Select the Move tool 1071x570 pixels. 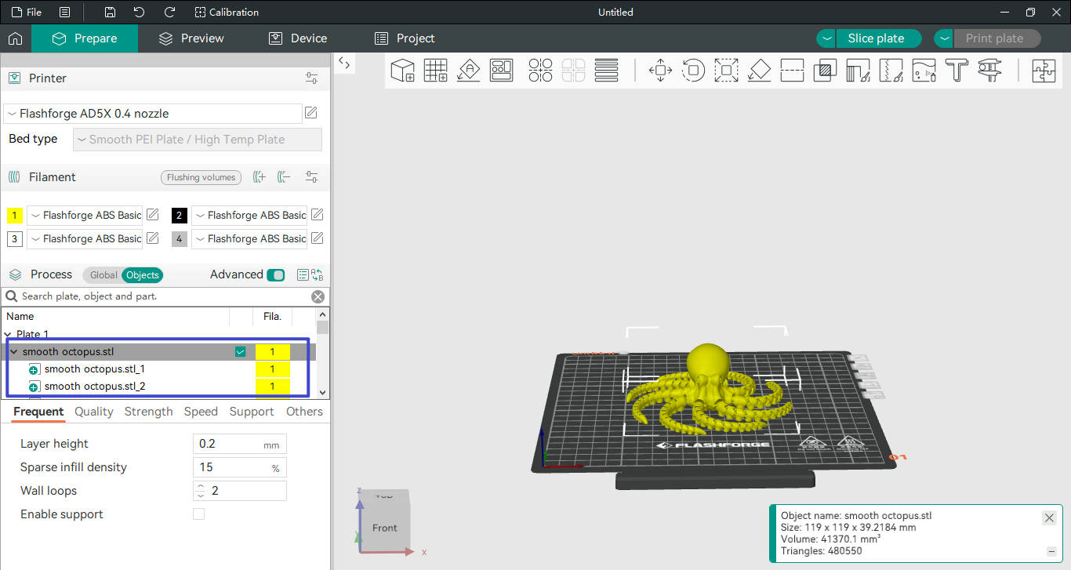tap(661, 71)
